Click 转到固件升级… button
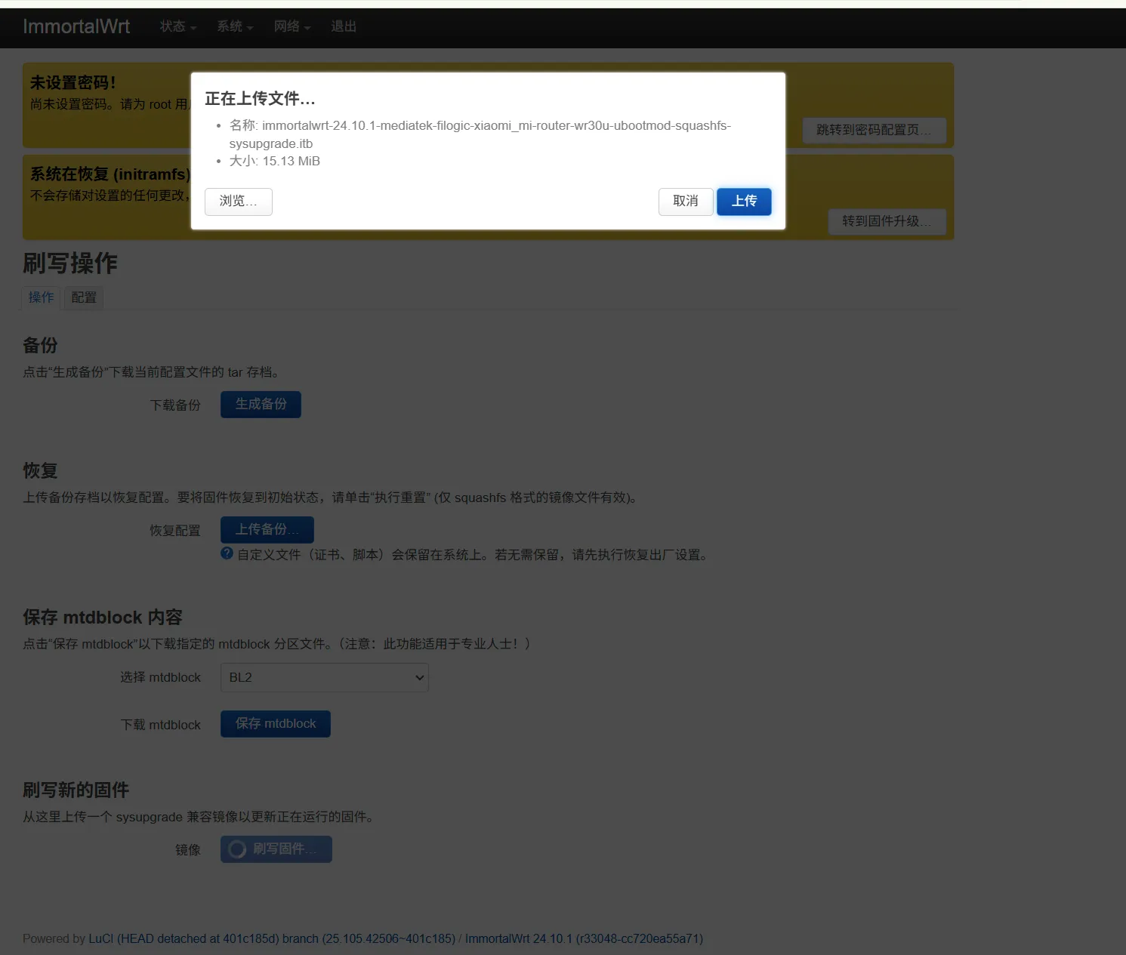This screenshot has height=955, width=1126. pyautogui.click(x=887, y=221)
